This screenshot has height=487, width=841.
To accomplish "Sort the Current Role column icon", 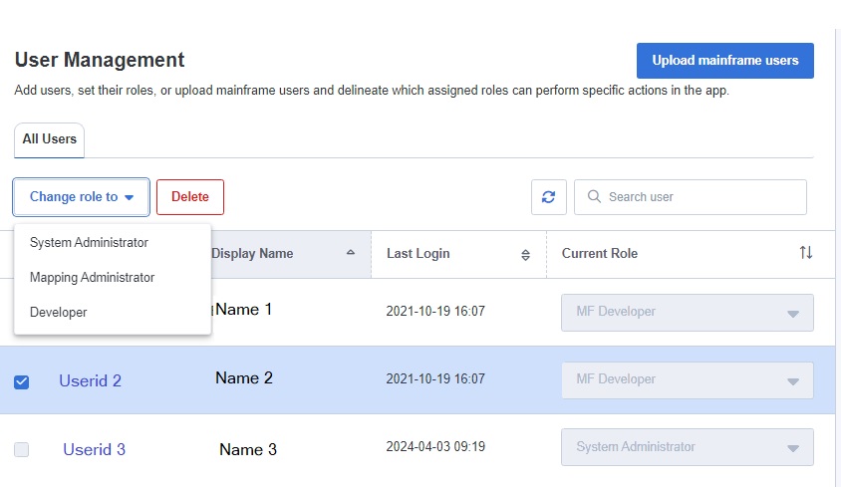I will pos(805,253).
